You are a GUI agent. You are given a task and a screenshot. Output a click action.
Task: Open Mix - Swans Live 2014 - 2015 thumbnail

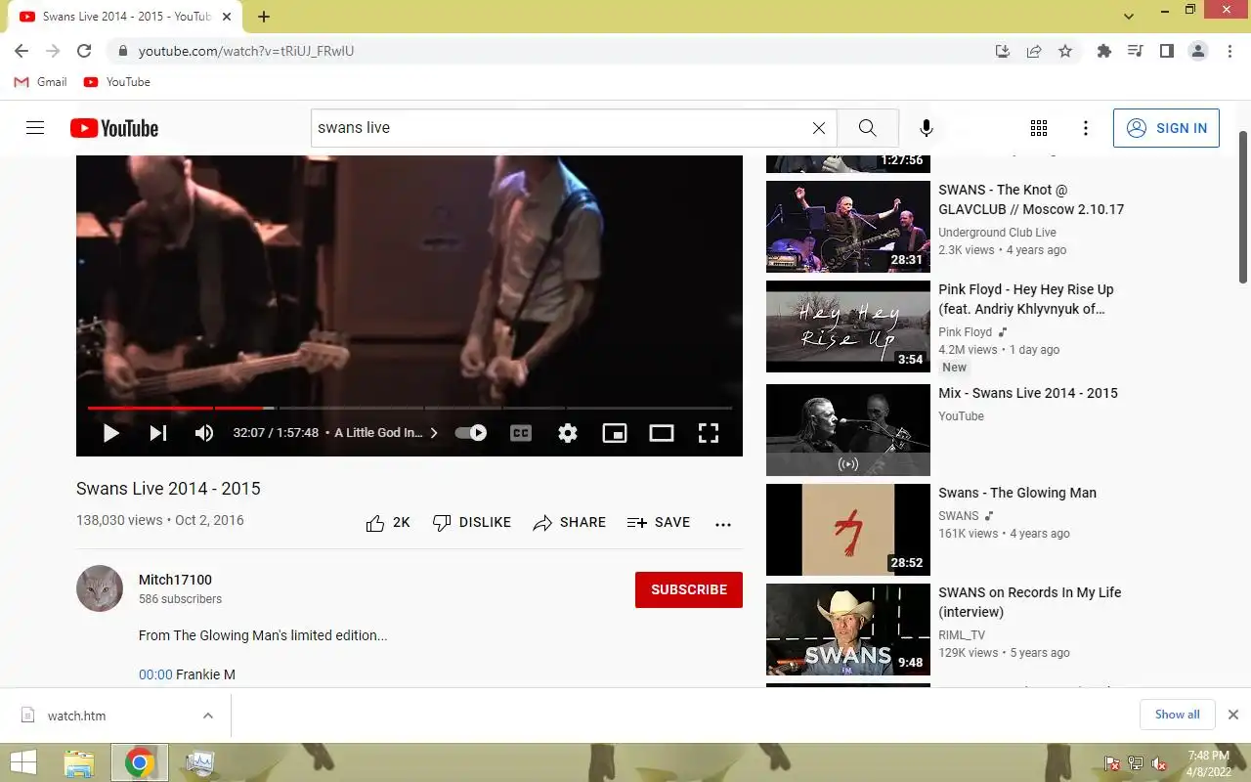click(x=848, y=430)
